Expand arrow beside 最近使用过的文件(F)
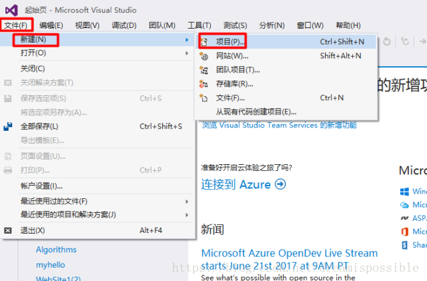The height and width of the screenshot is (281, 427). 187,202
